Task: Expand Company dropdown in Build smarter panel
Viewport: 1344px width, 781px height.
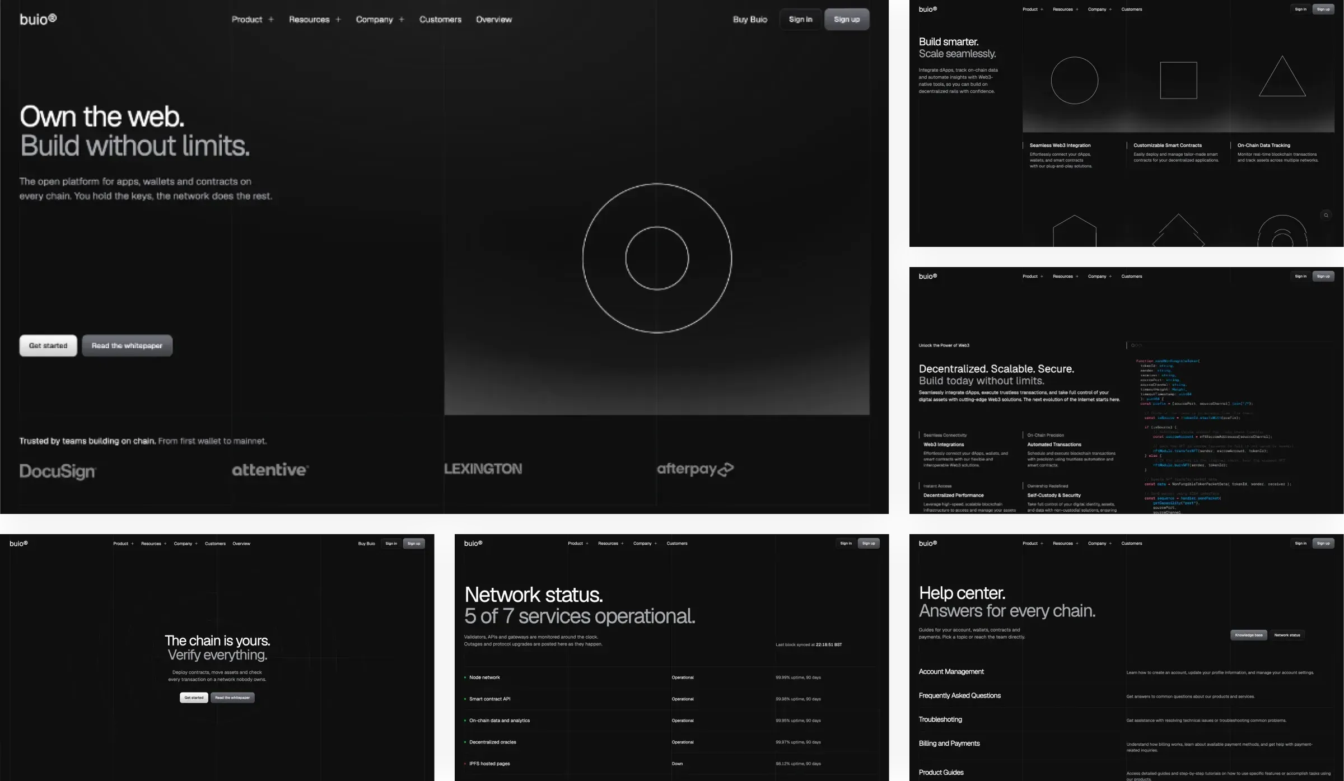Action: click(1100, 9)
